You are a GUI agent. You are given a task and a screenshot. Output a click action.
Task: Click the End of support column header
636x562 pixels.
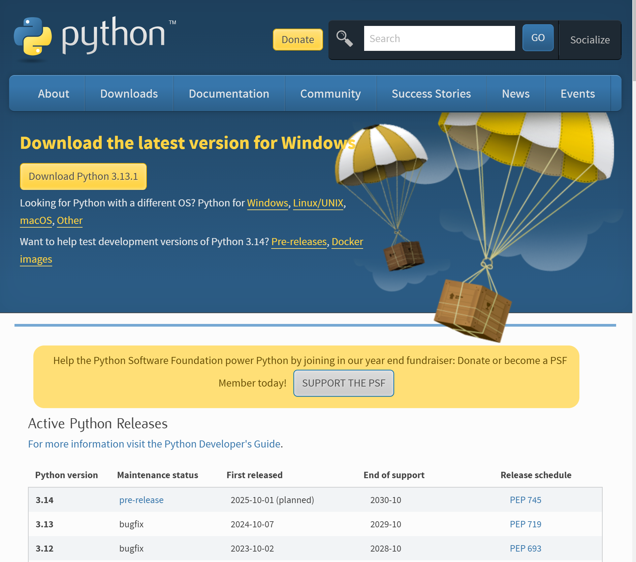coord(394,475)
